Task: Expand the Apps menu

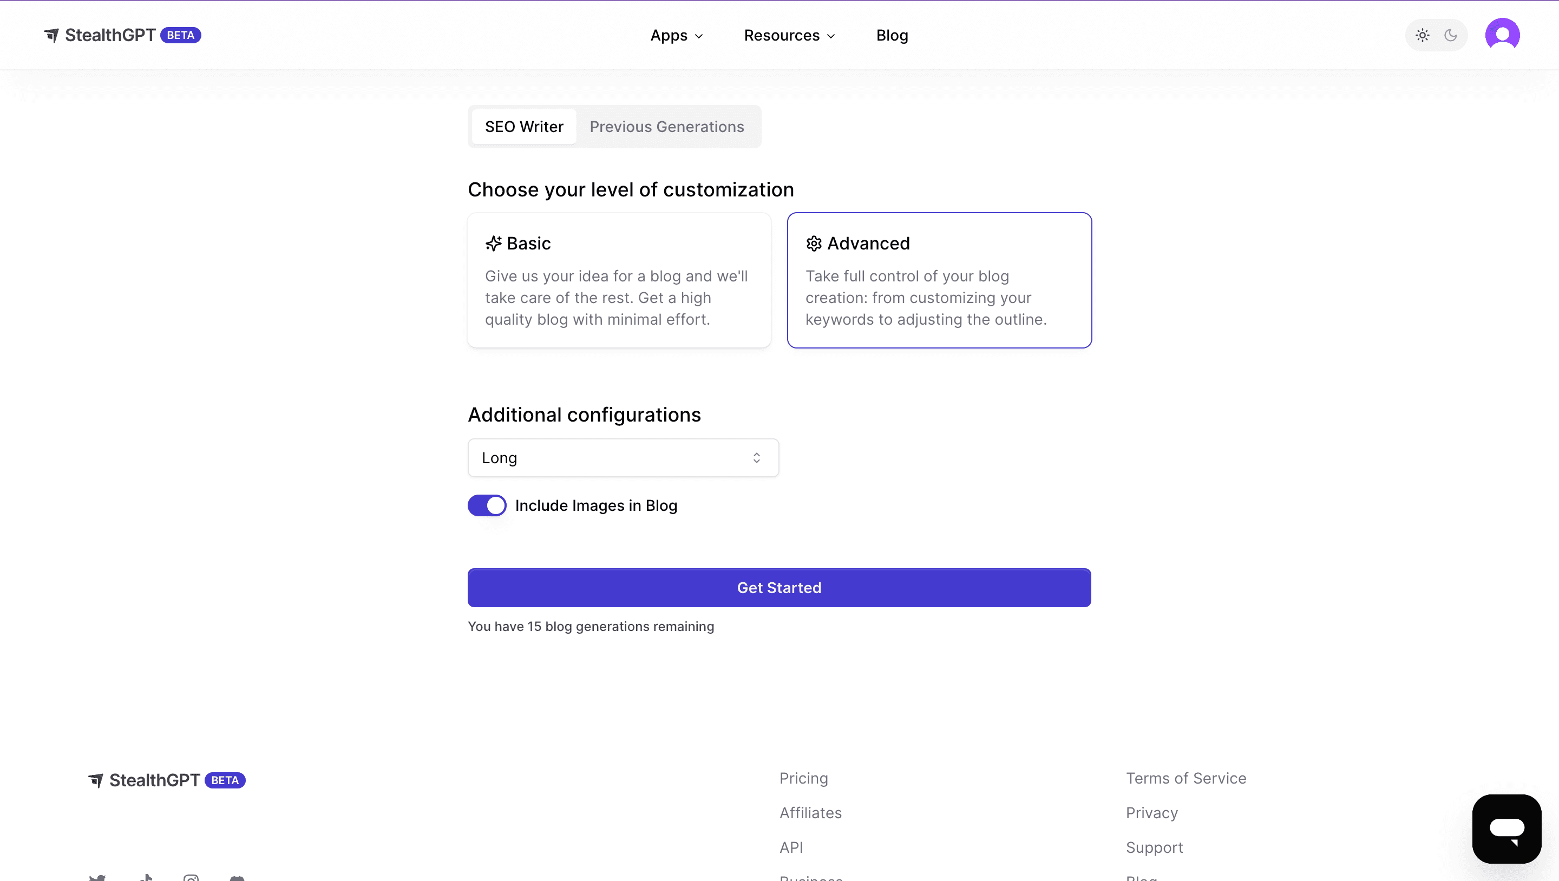Action: [676, 35]
